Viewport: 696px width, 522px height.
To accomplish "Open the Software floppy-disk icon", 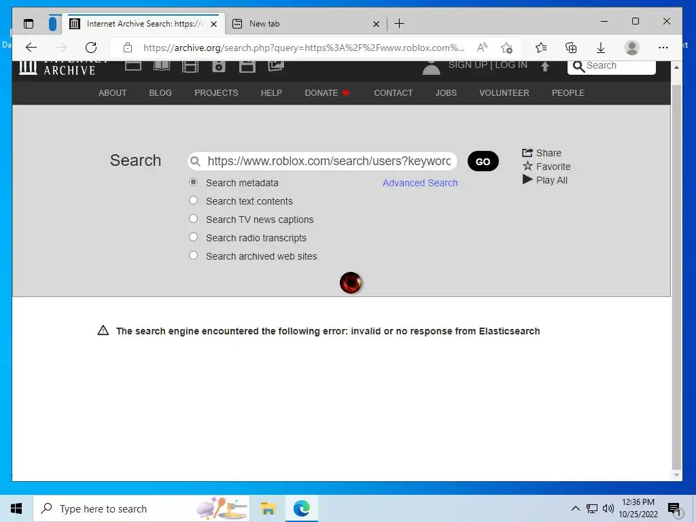I will [247, 66].
